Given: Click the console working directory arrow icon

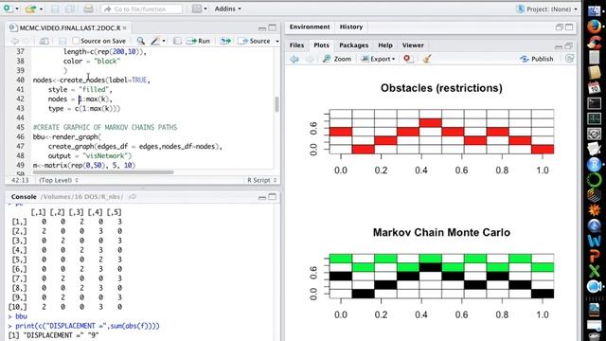Looking at the screenshot, I should [133, 197].
